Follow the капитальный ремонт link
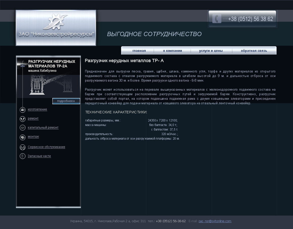This screenshot has width=293, height=229. coord(43,128)
